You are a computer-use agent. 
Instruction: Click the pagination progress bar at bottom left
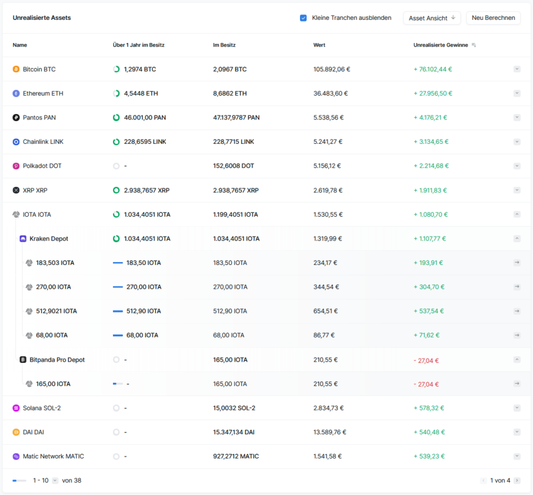(x=19, y=481)
